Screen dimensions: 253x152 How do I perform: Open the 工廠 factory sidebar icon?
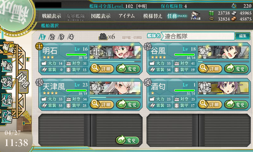click(x=7, y=116)
